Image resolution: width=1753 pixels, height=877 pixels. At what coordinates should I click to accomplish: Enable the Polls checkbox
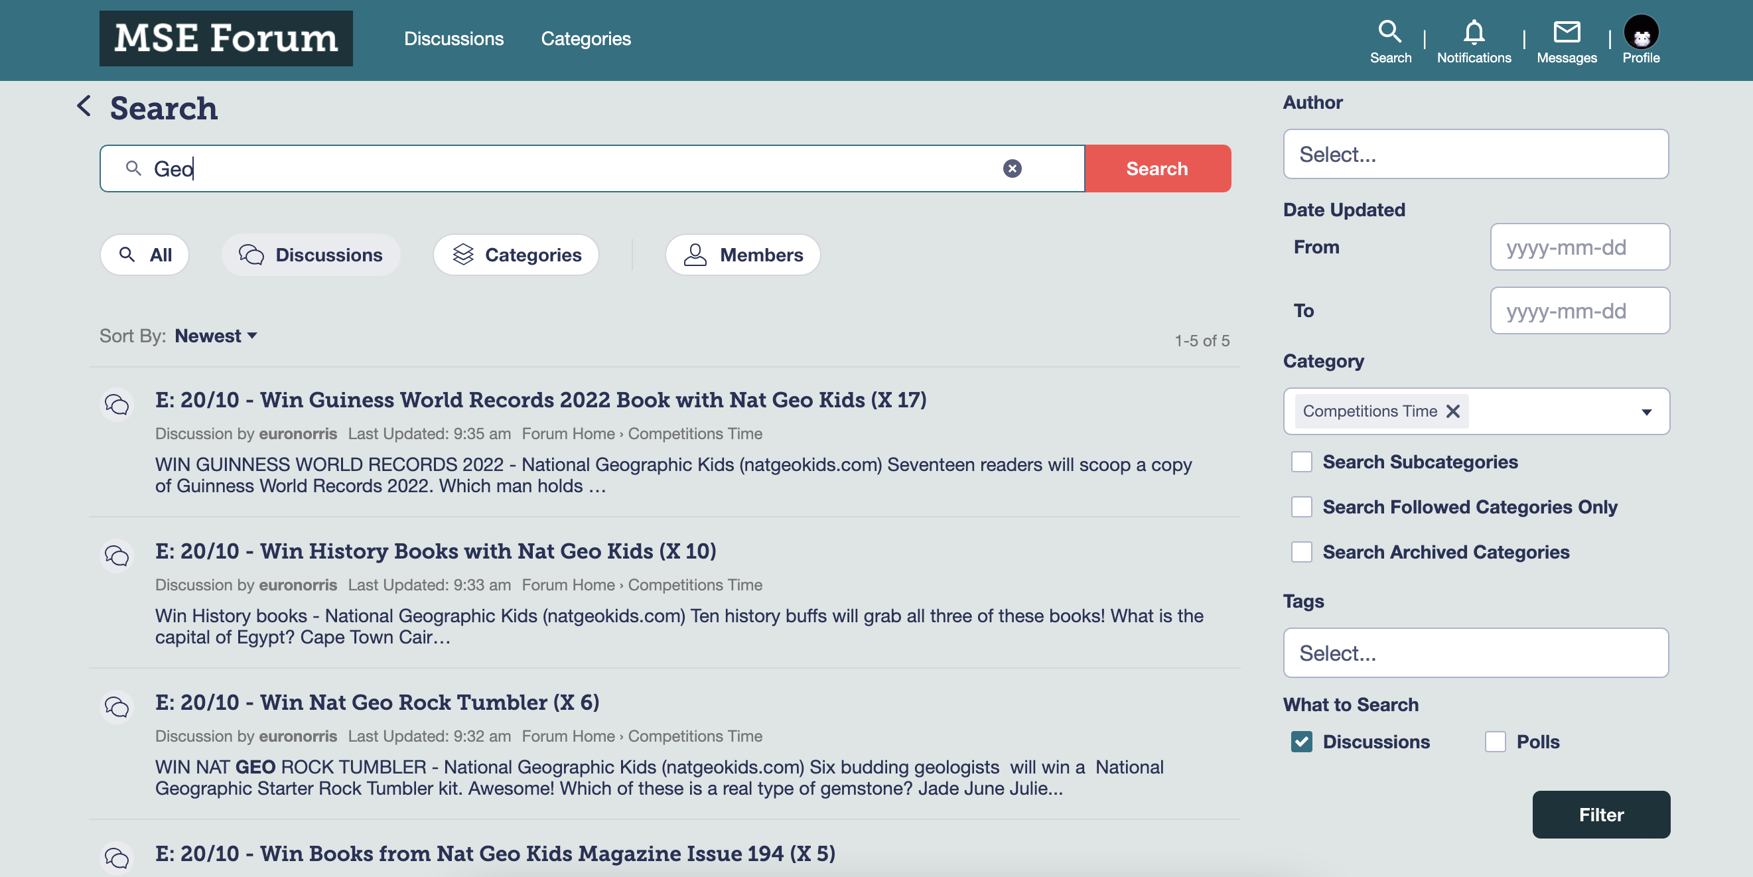coord(1494,742)
